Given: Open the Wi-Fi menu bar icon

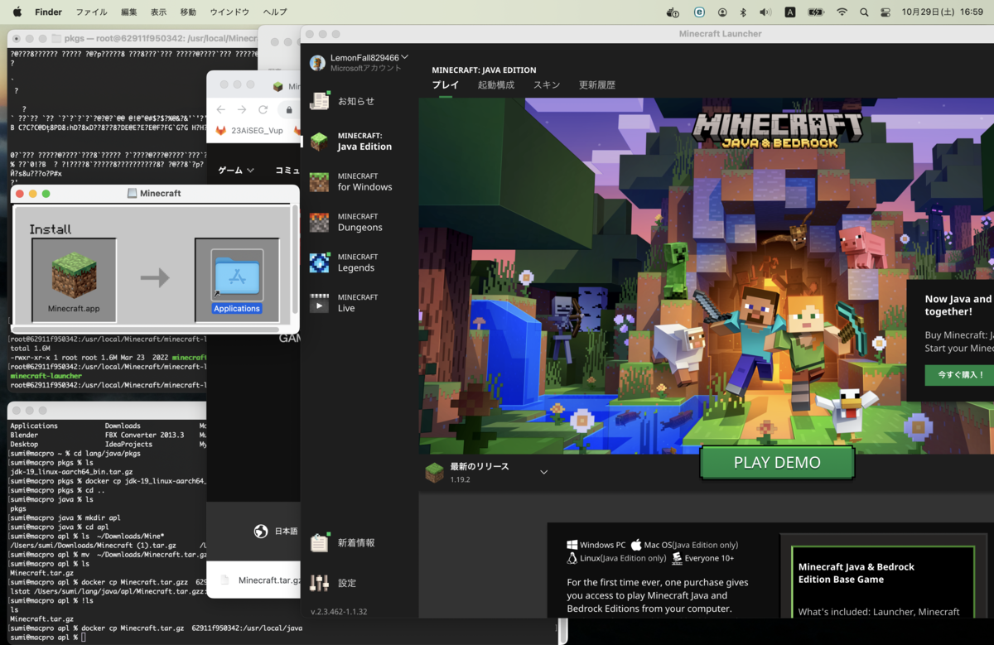Looking at the screenshot, I should click(842, 12).
